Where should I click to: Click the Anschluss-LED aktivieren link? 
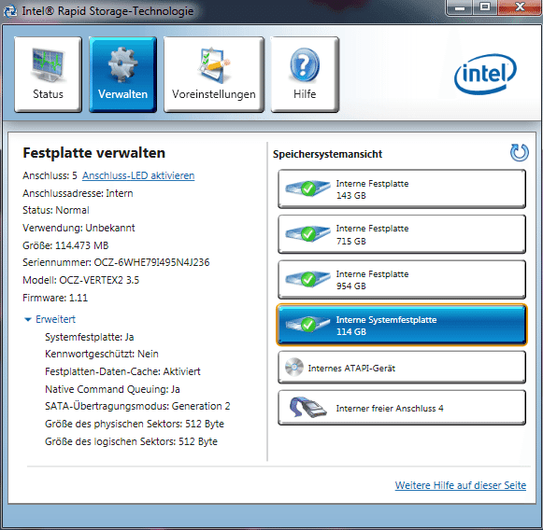click(x=138, y=175)
